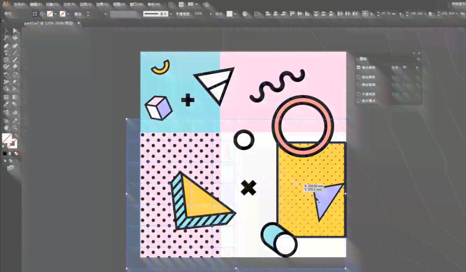This screenshot has width=466, height=272.
Task: Choose the Width tool
Action: 6,82
